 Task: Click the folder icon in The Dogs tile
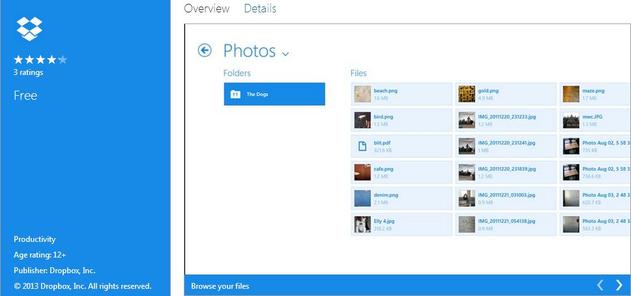pos(235,95)
